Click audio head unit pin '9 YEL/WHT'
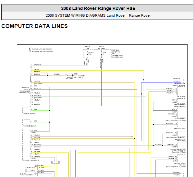This screenshot has height=177, width=193. click(x=31, y=170)
